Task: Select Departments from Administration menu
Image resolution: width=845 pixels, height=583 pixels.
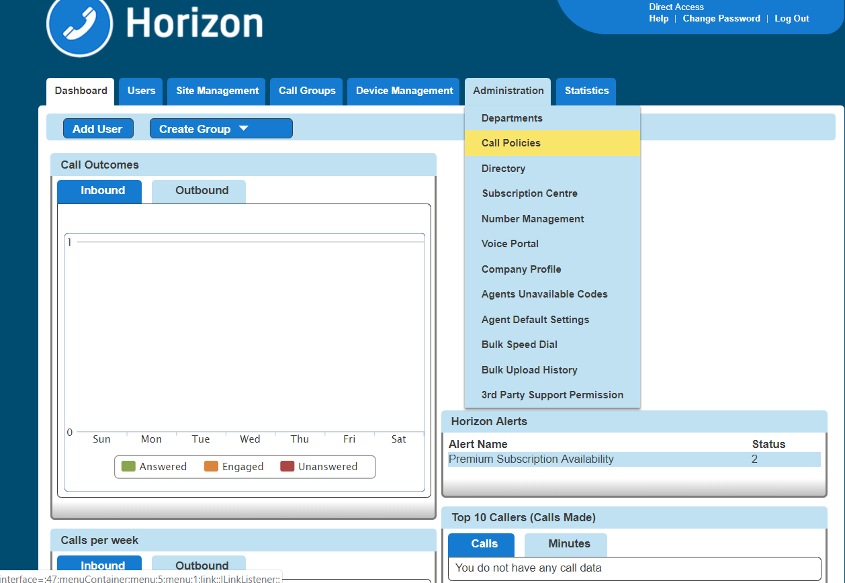Action: click(x=552, y=118)
